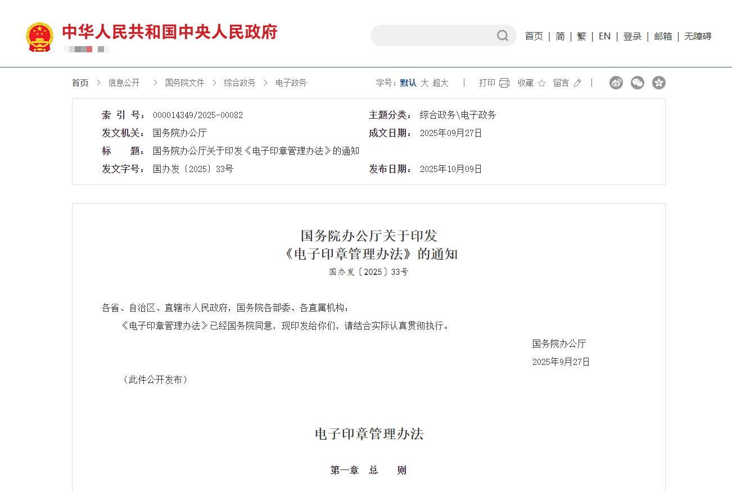Open the 无障碍 accessibility link

[697, 36]
